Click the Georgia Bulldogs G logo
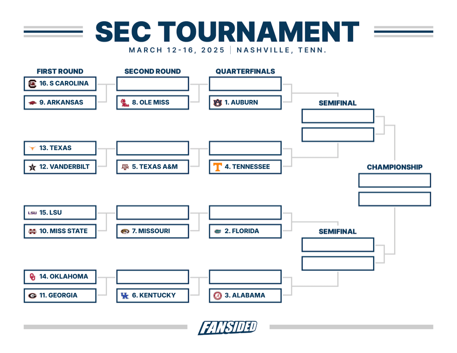The image size is (457, 353). pos(32,295)
